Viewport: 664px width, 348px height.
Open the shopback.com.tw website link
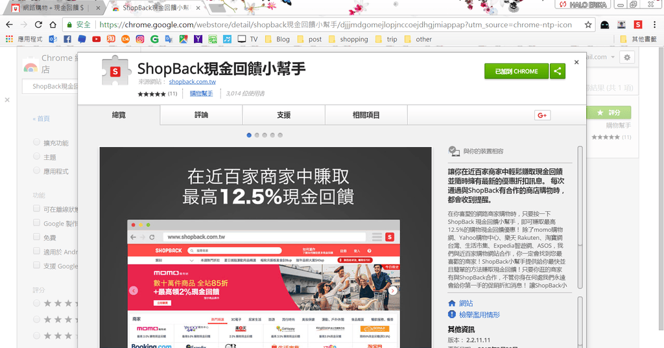(x=192, y=82)
